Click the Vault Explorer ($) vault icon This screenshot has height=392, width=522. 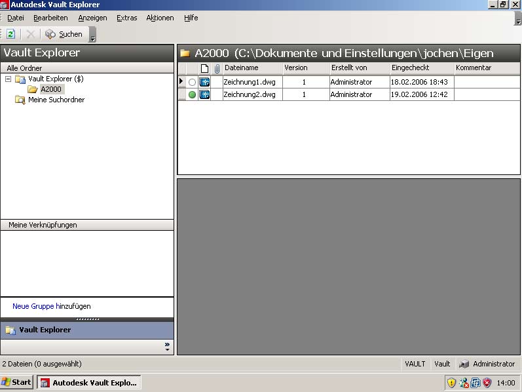pos(20,79)
